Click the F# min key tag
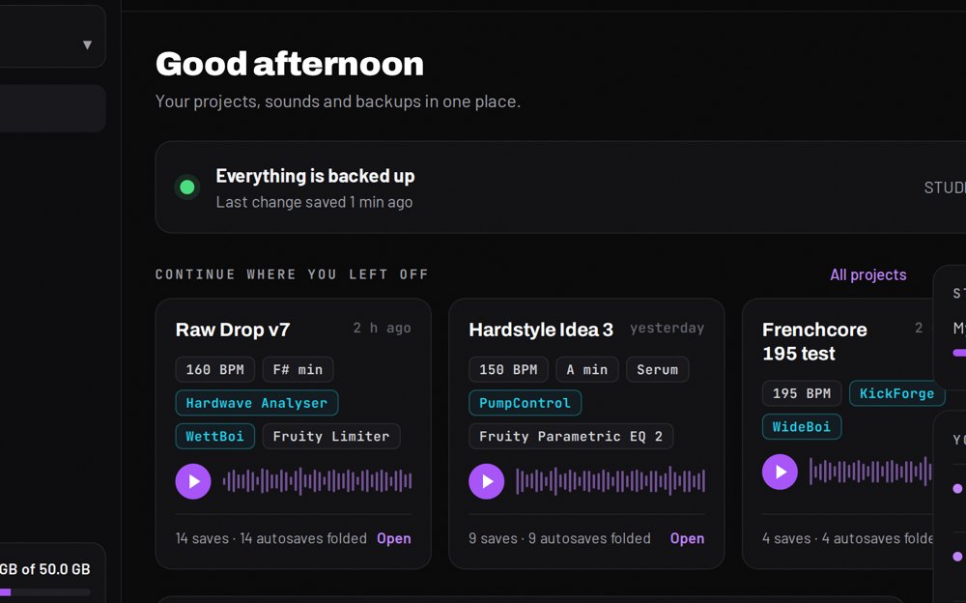This screenshot has height=603, width=966. coord(298,369)
